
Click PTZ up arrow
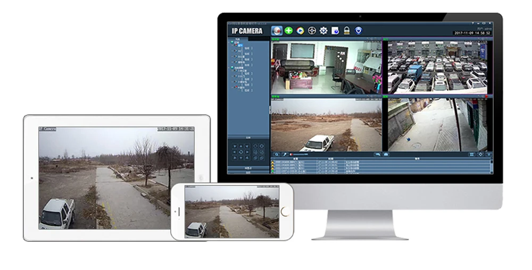241,146
